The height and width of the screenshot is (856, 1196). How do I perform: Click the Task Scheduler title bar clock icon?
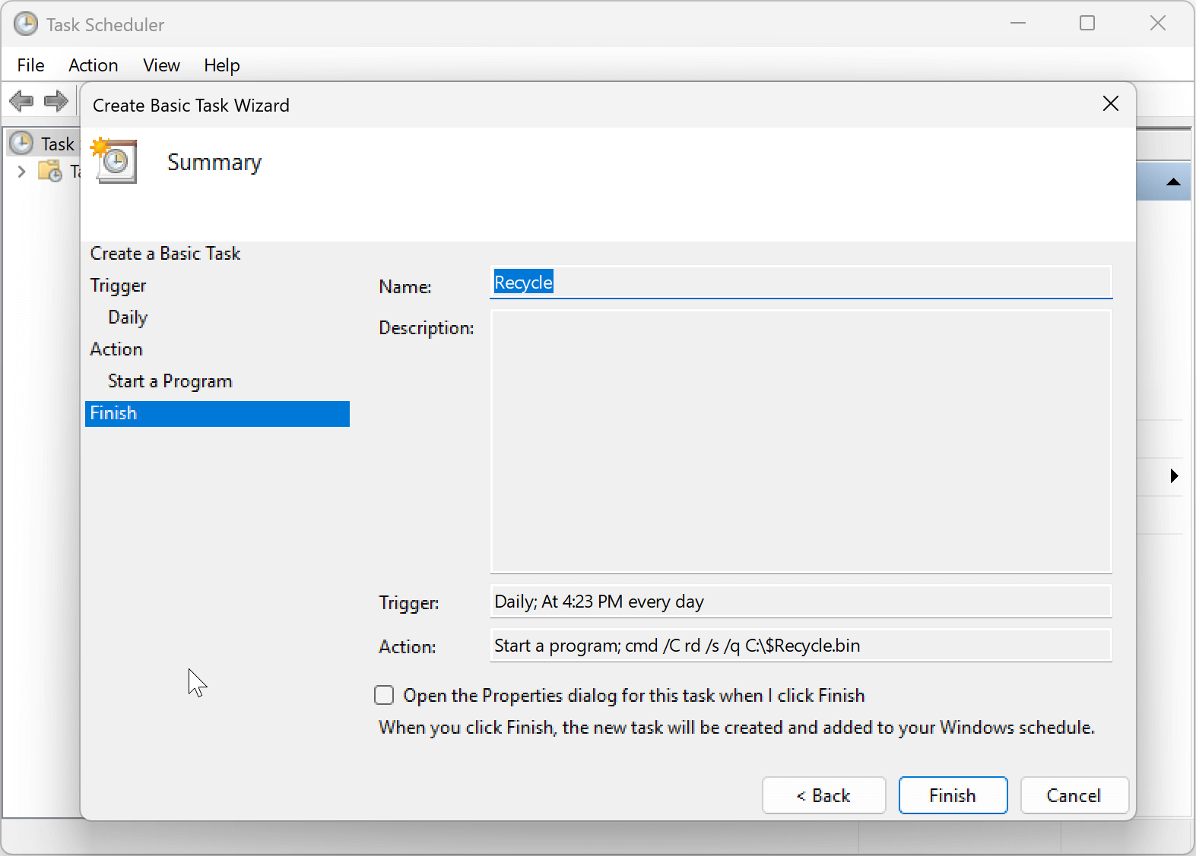(x=26, y=24)
